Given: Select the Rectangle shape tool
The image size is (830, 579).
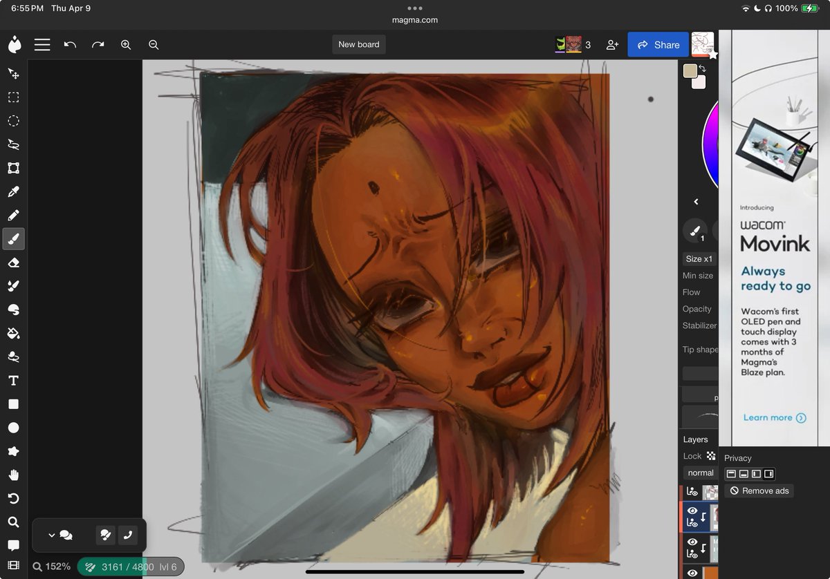Looking at the screenshot, I should (x=13, y=404).
